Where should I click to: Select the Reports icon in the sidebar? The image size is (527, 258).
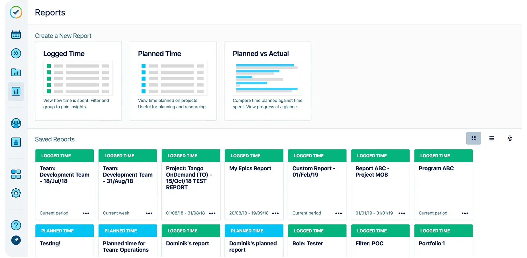point(16,91)
